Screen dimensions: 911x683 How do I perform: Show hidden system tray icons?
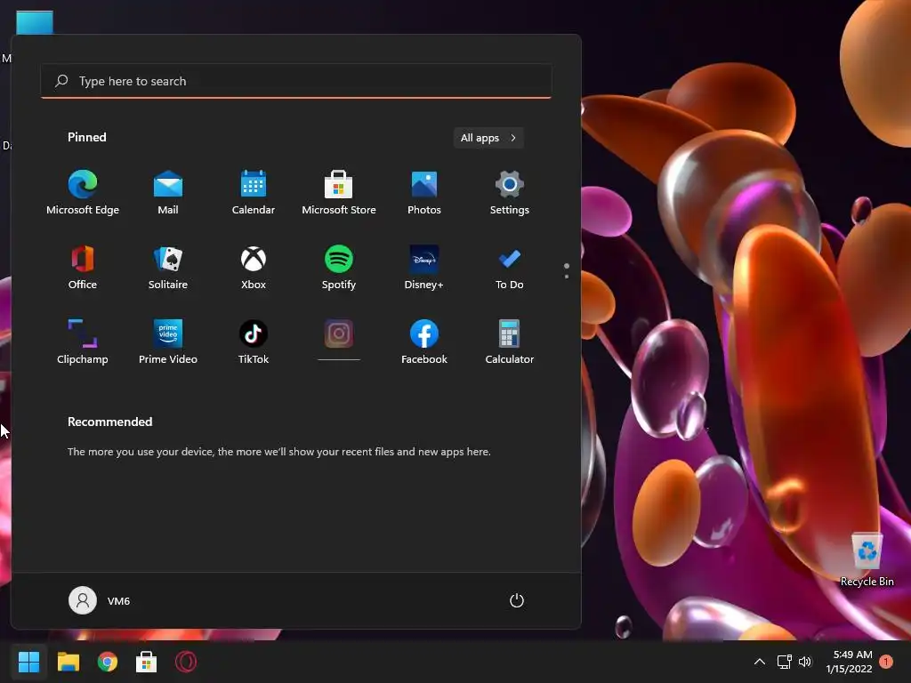[x=760, y=662]
